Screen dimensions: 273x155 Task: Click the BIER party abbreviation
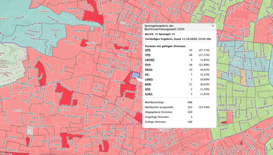pyautogui.click(x=148, y=85)
